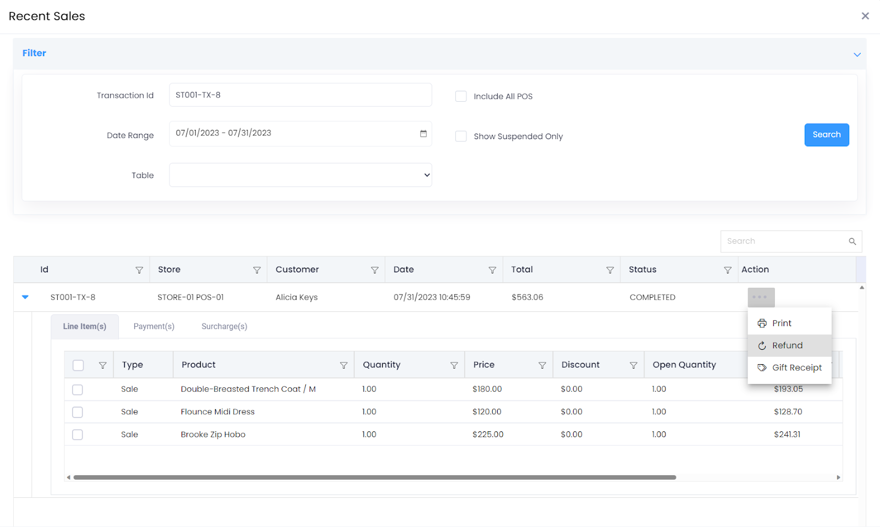The height and width of the screenshot is (527, 880).
Task: Click the Quantity column filter funnel
Action: pyautogui.click(x=454, y=365)
